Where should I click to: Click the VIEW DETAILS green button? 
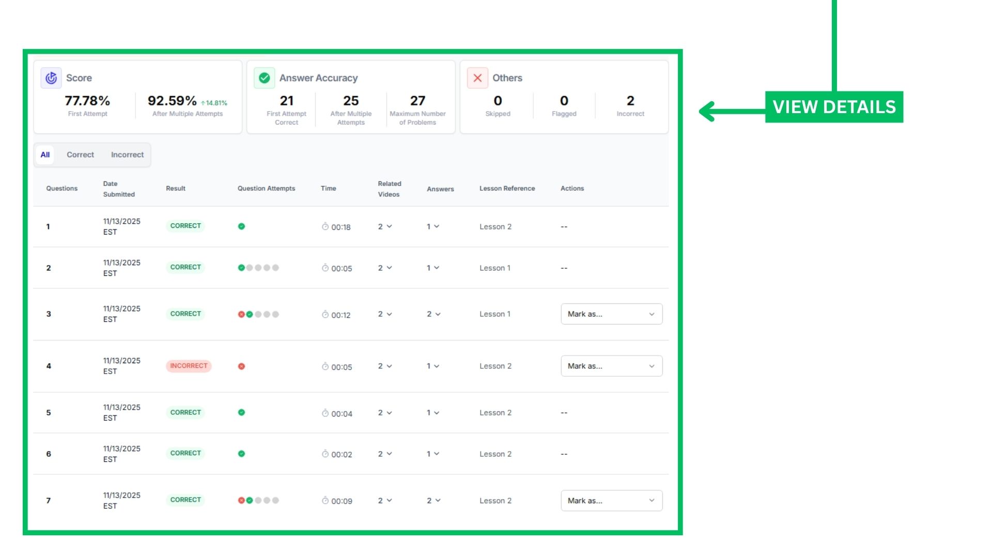click(x=834, y=107)
